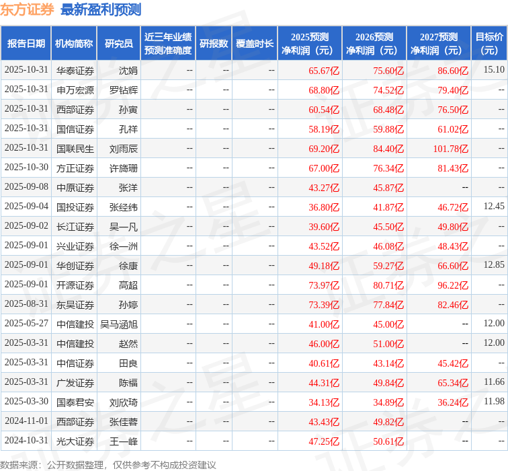Click the 2025-05-27 report date
This screenshot has height=471, width=508.
click(26, 324)
